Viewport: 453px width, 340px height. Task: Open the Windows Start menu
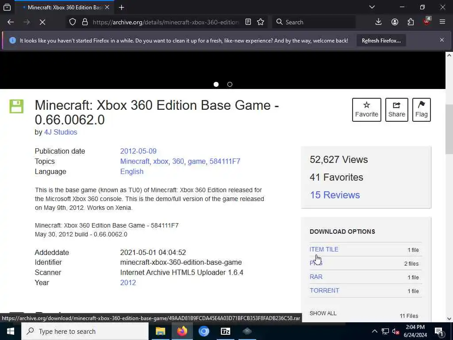(x=11, y=331)
